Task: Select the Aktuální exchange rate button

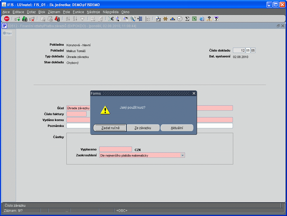Action: click(177, 128)
